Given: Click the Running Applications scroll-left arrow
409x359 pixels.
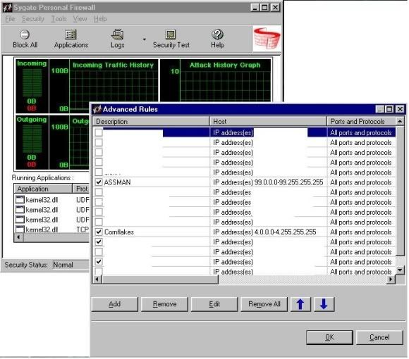Looking at the screenshot, I should [x=18, y=237].
